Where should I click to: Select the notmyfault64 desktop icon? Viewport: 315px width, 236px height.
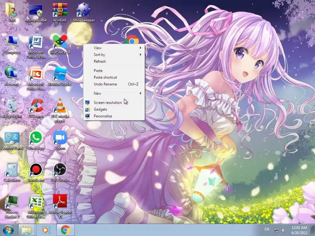(x=36, y=13)
